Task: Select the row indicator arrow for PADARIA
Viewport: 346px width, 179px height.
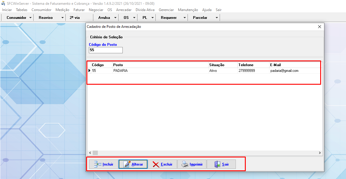Action: (89, 71)
